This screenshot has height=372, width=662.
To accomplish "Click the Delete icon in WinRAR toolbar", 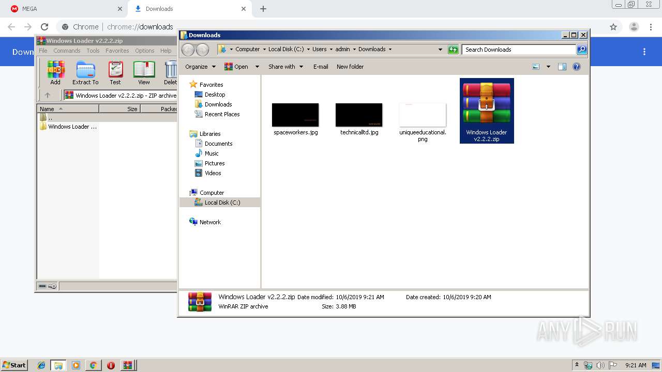I will click(x=170, y=73).
